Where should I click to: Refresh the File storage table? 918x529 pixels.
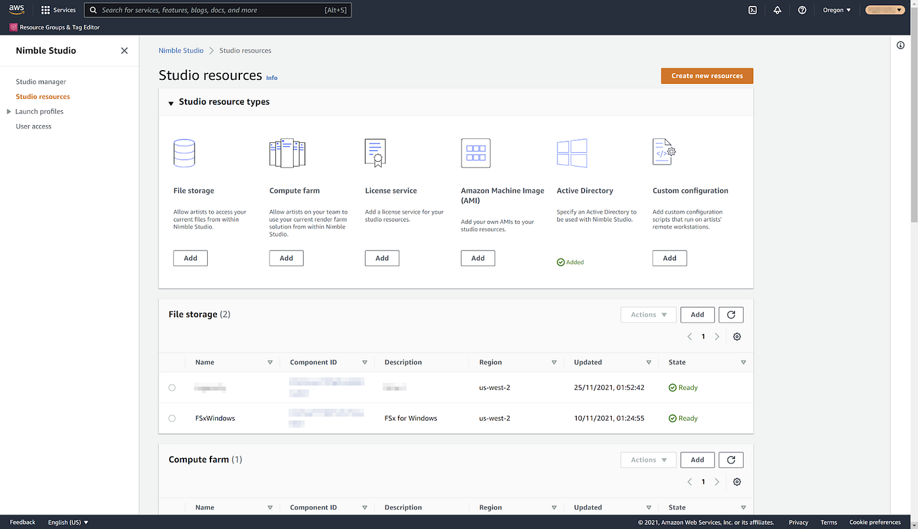coord(731,315)
